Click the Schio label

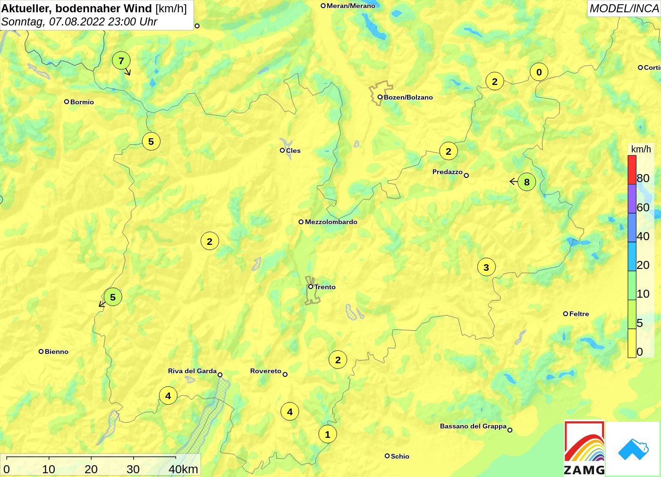[x=400, y=456]
